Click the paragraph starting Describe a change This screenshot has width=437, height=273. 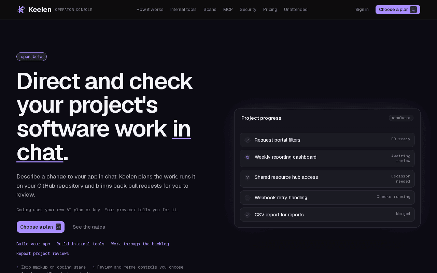pos(107,186)
